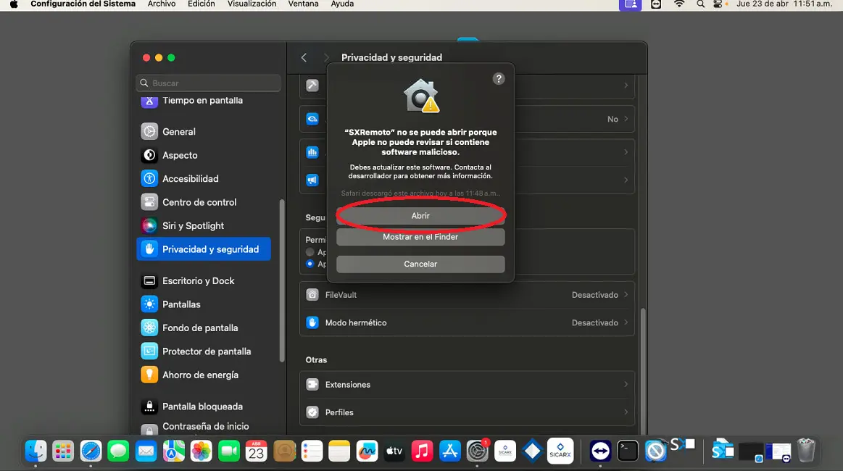Open Configuración del Sistema app menu
Screen dimensions: 843x471
pyautogui.click(x=83, y=4)
